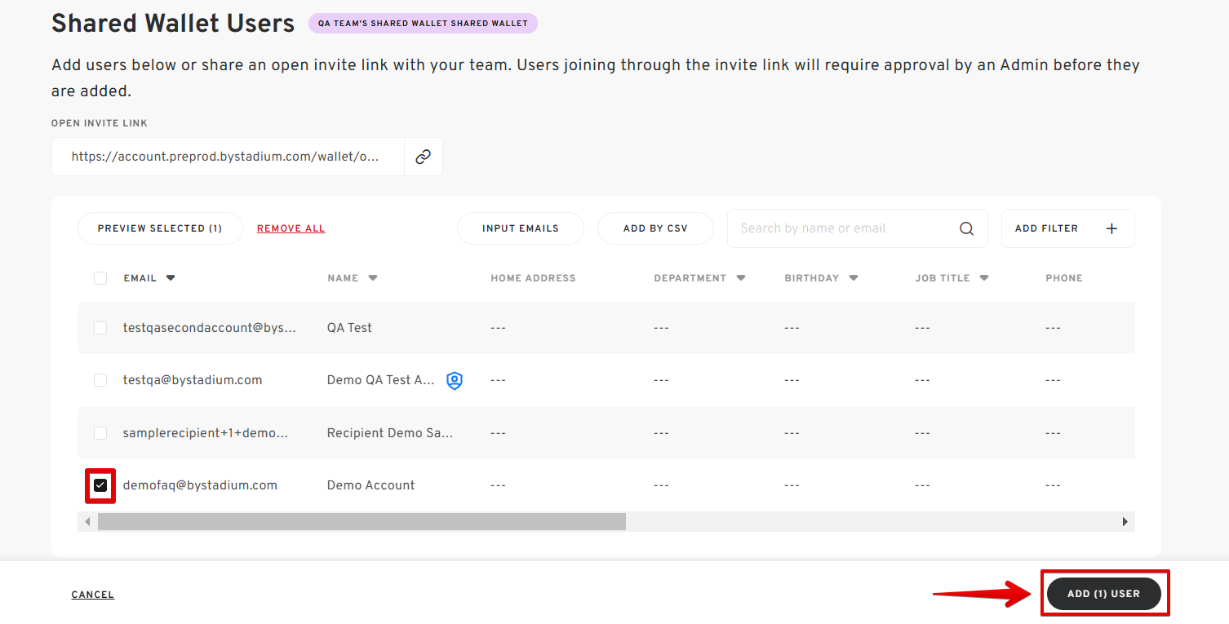Sort by the Department column arrow
This screenshot has height=624, width=1229.
741,278
